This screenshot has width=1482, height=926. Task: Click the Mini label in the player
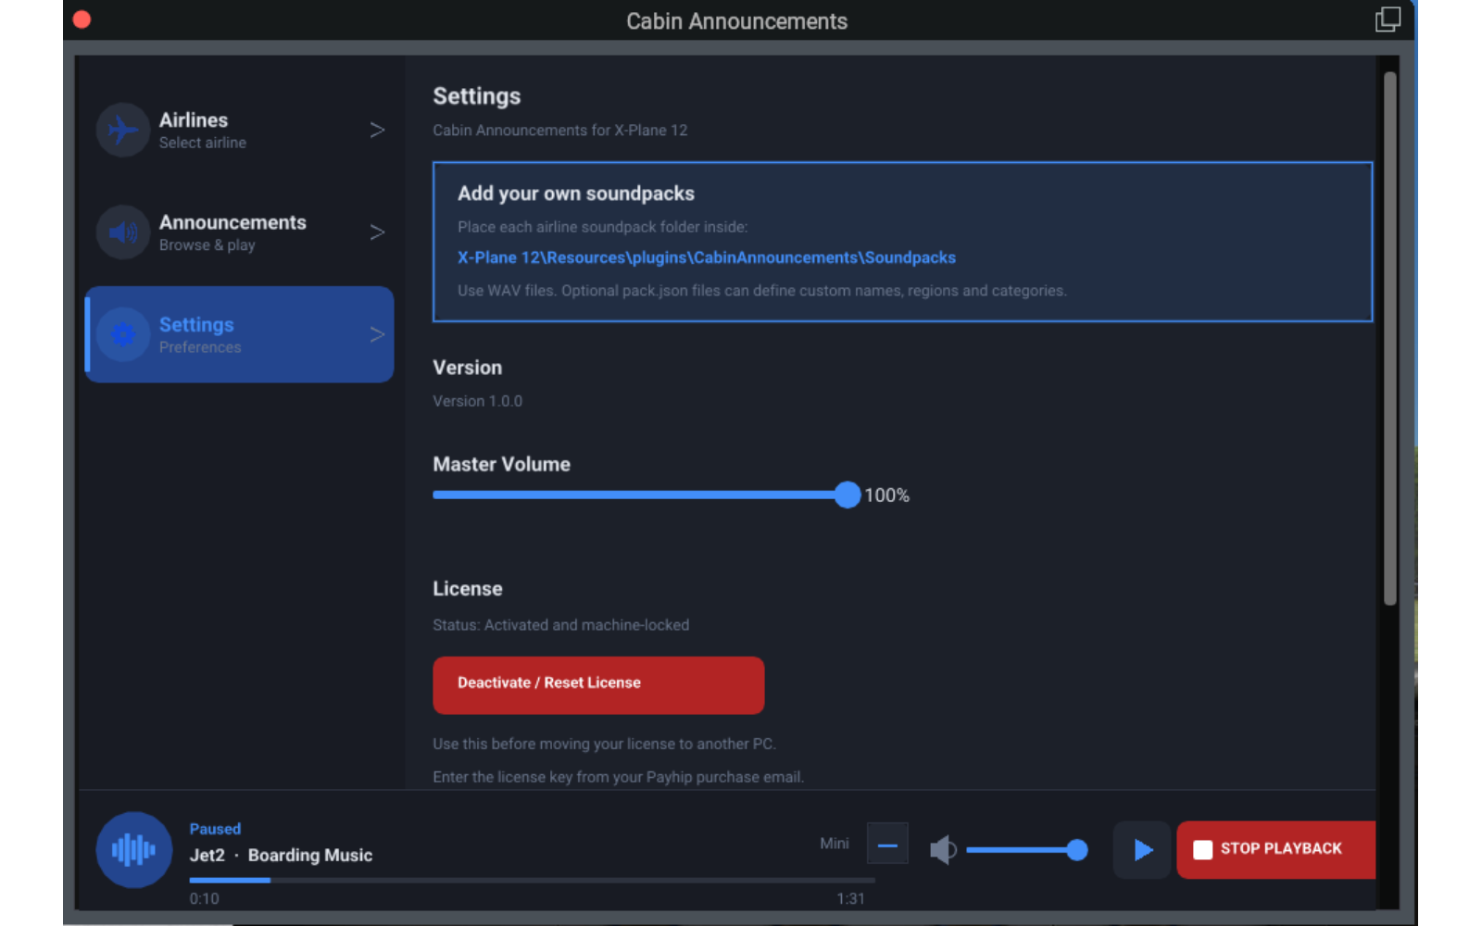[x=835, y=844]
